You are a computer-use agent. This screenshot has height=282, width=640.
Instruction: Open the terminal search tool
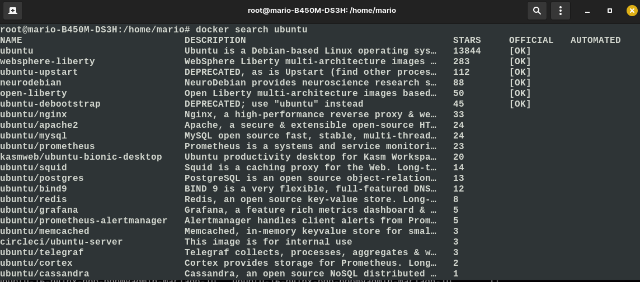tap(537, 11)
